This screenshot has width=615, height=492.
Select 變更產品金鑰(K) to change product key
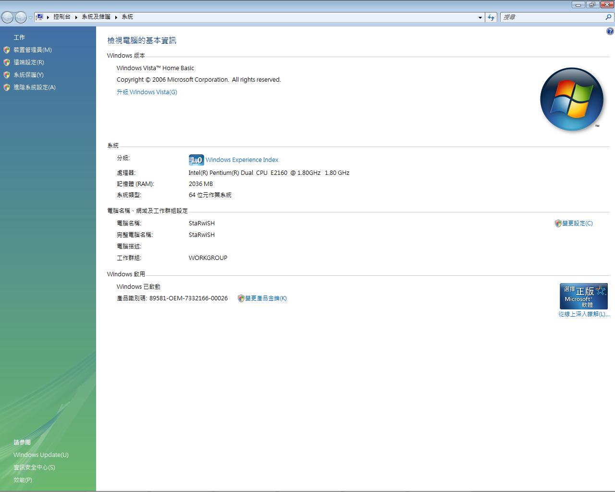coord(266,298)
